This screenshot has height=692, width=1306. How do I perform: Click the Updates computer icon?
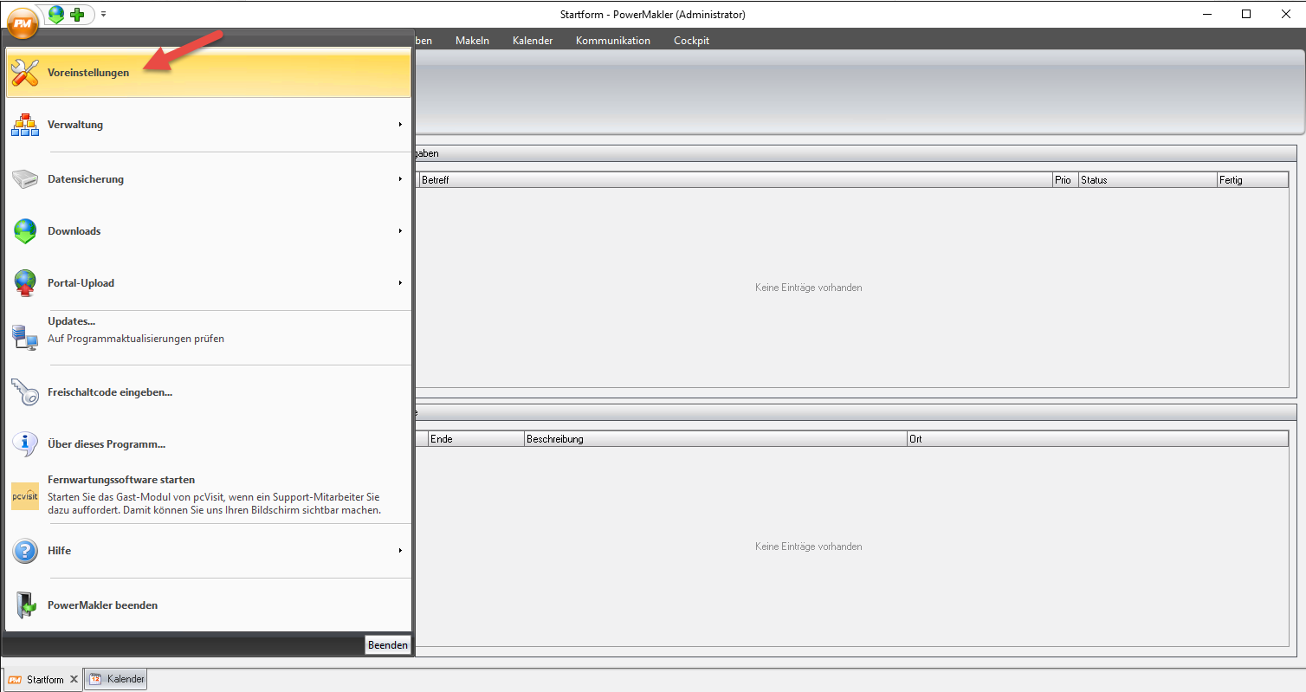25,337
